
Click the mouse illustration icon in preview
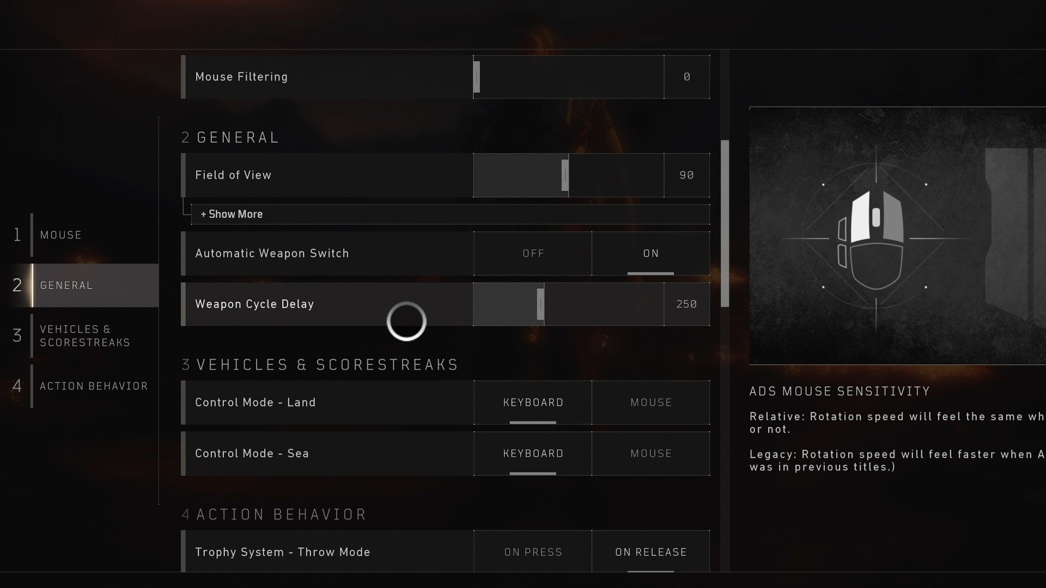tap(872, 238)
